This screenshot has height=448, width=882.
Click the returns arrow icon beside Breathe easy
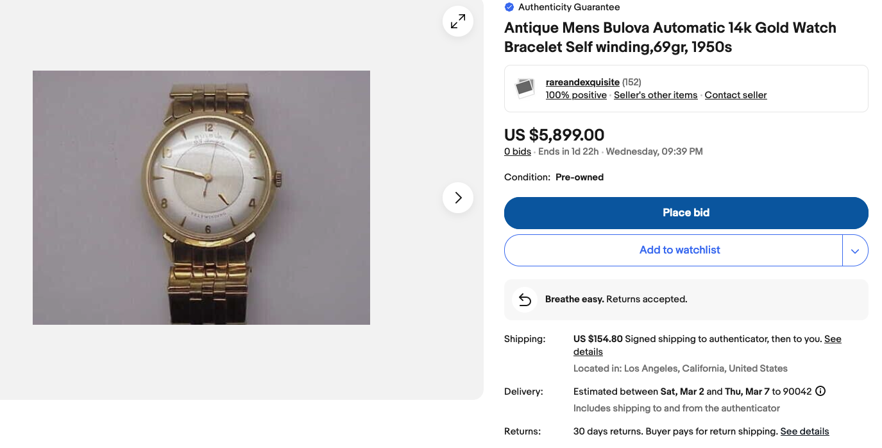525,300
